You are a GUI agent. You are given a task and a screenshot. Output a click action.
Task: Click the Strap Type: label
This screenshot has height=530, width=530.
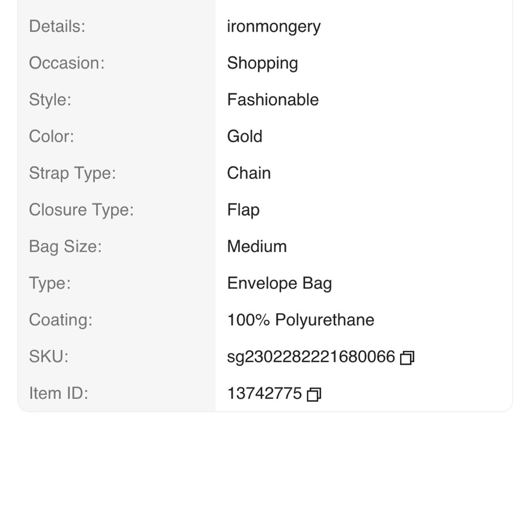point(72,173)
